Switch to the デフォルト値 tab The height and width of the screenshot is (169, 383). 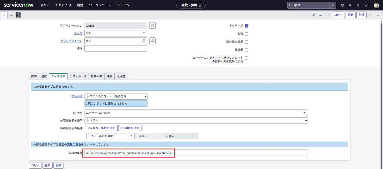78,76
